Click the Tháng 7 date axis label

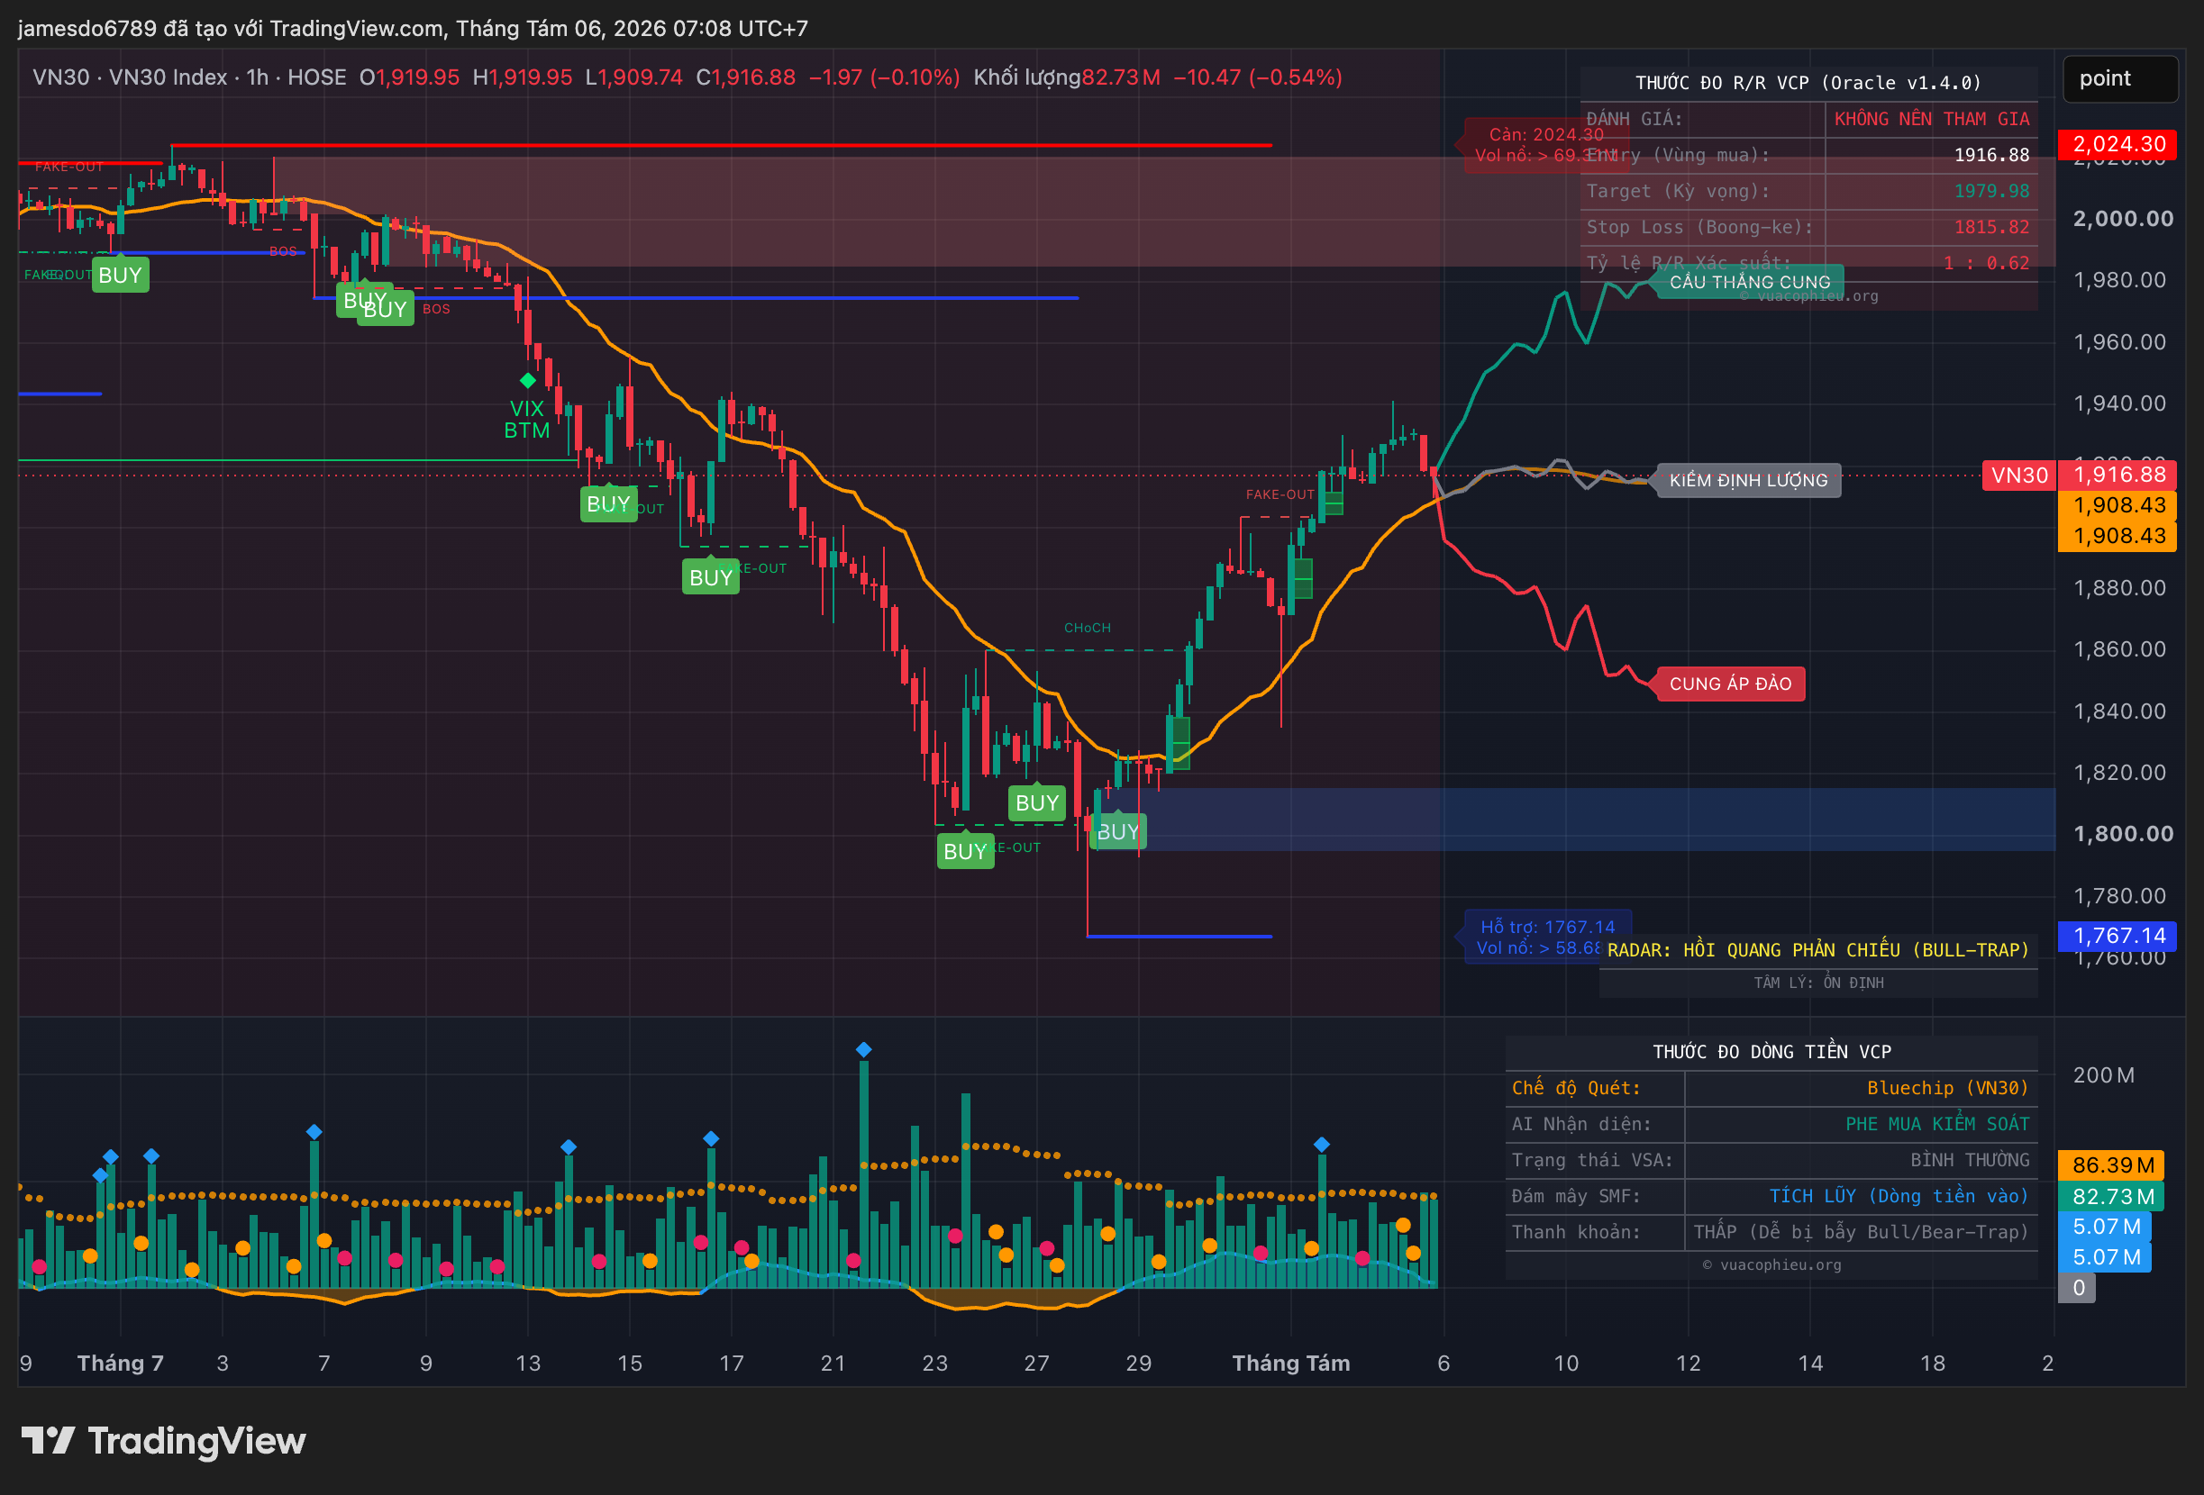point(121,1363)
